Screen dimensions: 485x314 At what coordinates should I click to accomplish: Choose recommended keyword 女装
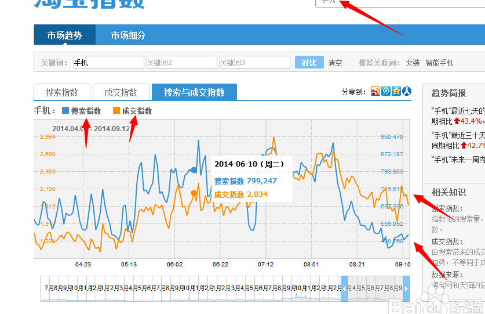tap(413, 63)
